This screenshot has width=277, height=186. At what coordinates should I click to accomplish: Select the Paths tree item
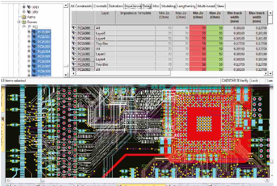click(x=31, y=17)
